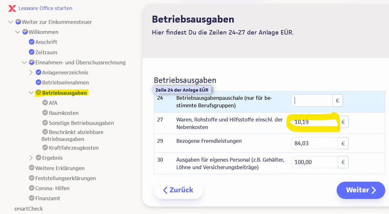This screenshot has width=389, height=214.
Task: Open the Lexware Office starten link
Action: coord(46,8)
